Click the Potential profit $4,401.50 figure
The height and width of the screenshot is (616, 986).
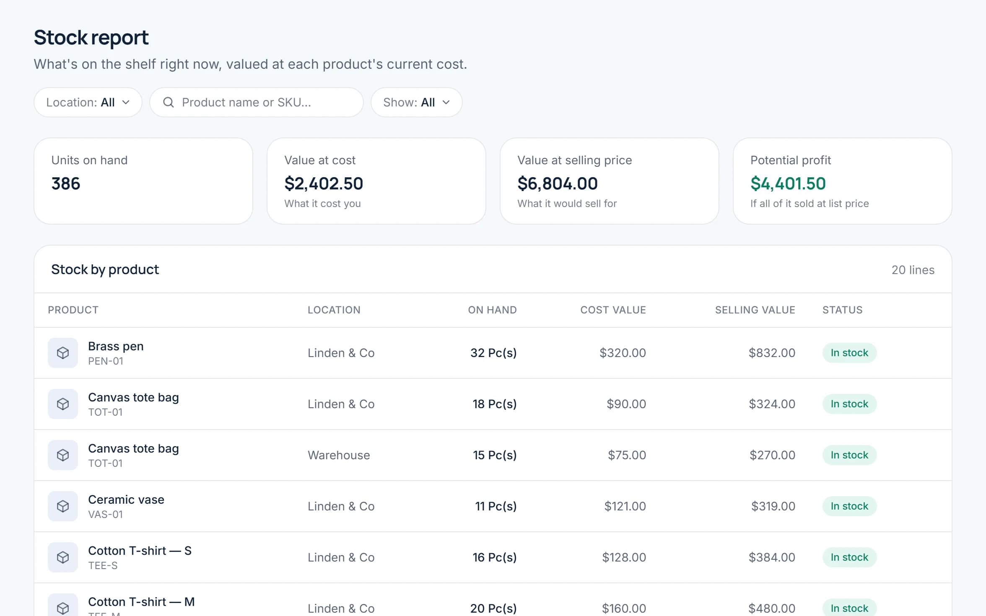coord(788,184)
